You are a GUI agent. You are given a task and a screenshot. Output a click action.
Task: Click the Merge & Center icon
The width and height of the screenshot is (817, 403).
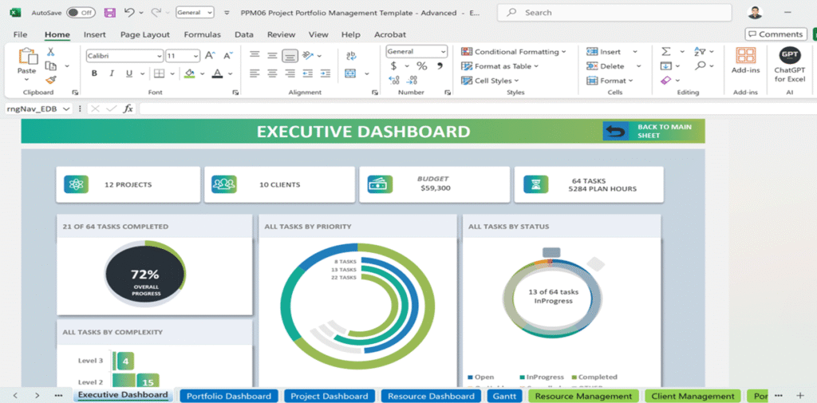[x=350, y=73]
